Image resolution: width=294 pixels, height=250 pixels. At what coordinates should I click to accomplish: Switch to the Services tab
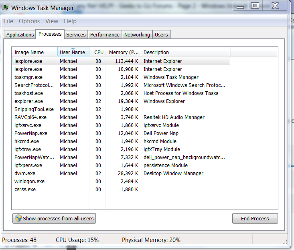click(76, 34)
